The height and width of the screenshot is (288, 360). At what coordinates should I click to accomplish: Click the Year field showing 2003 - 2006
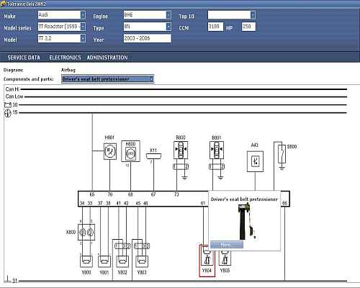[148, 38]
